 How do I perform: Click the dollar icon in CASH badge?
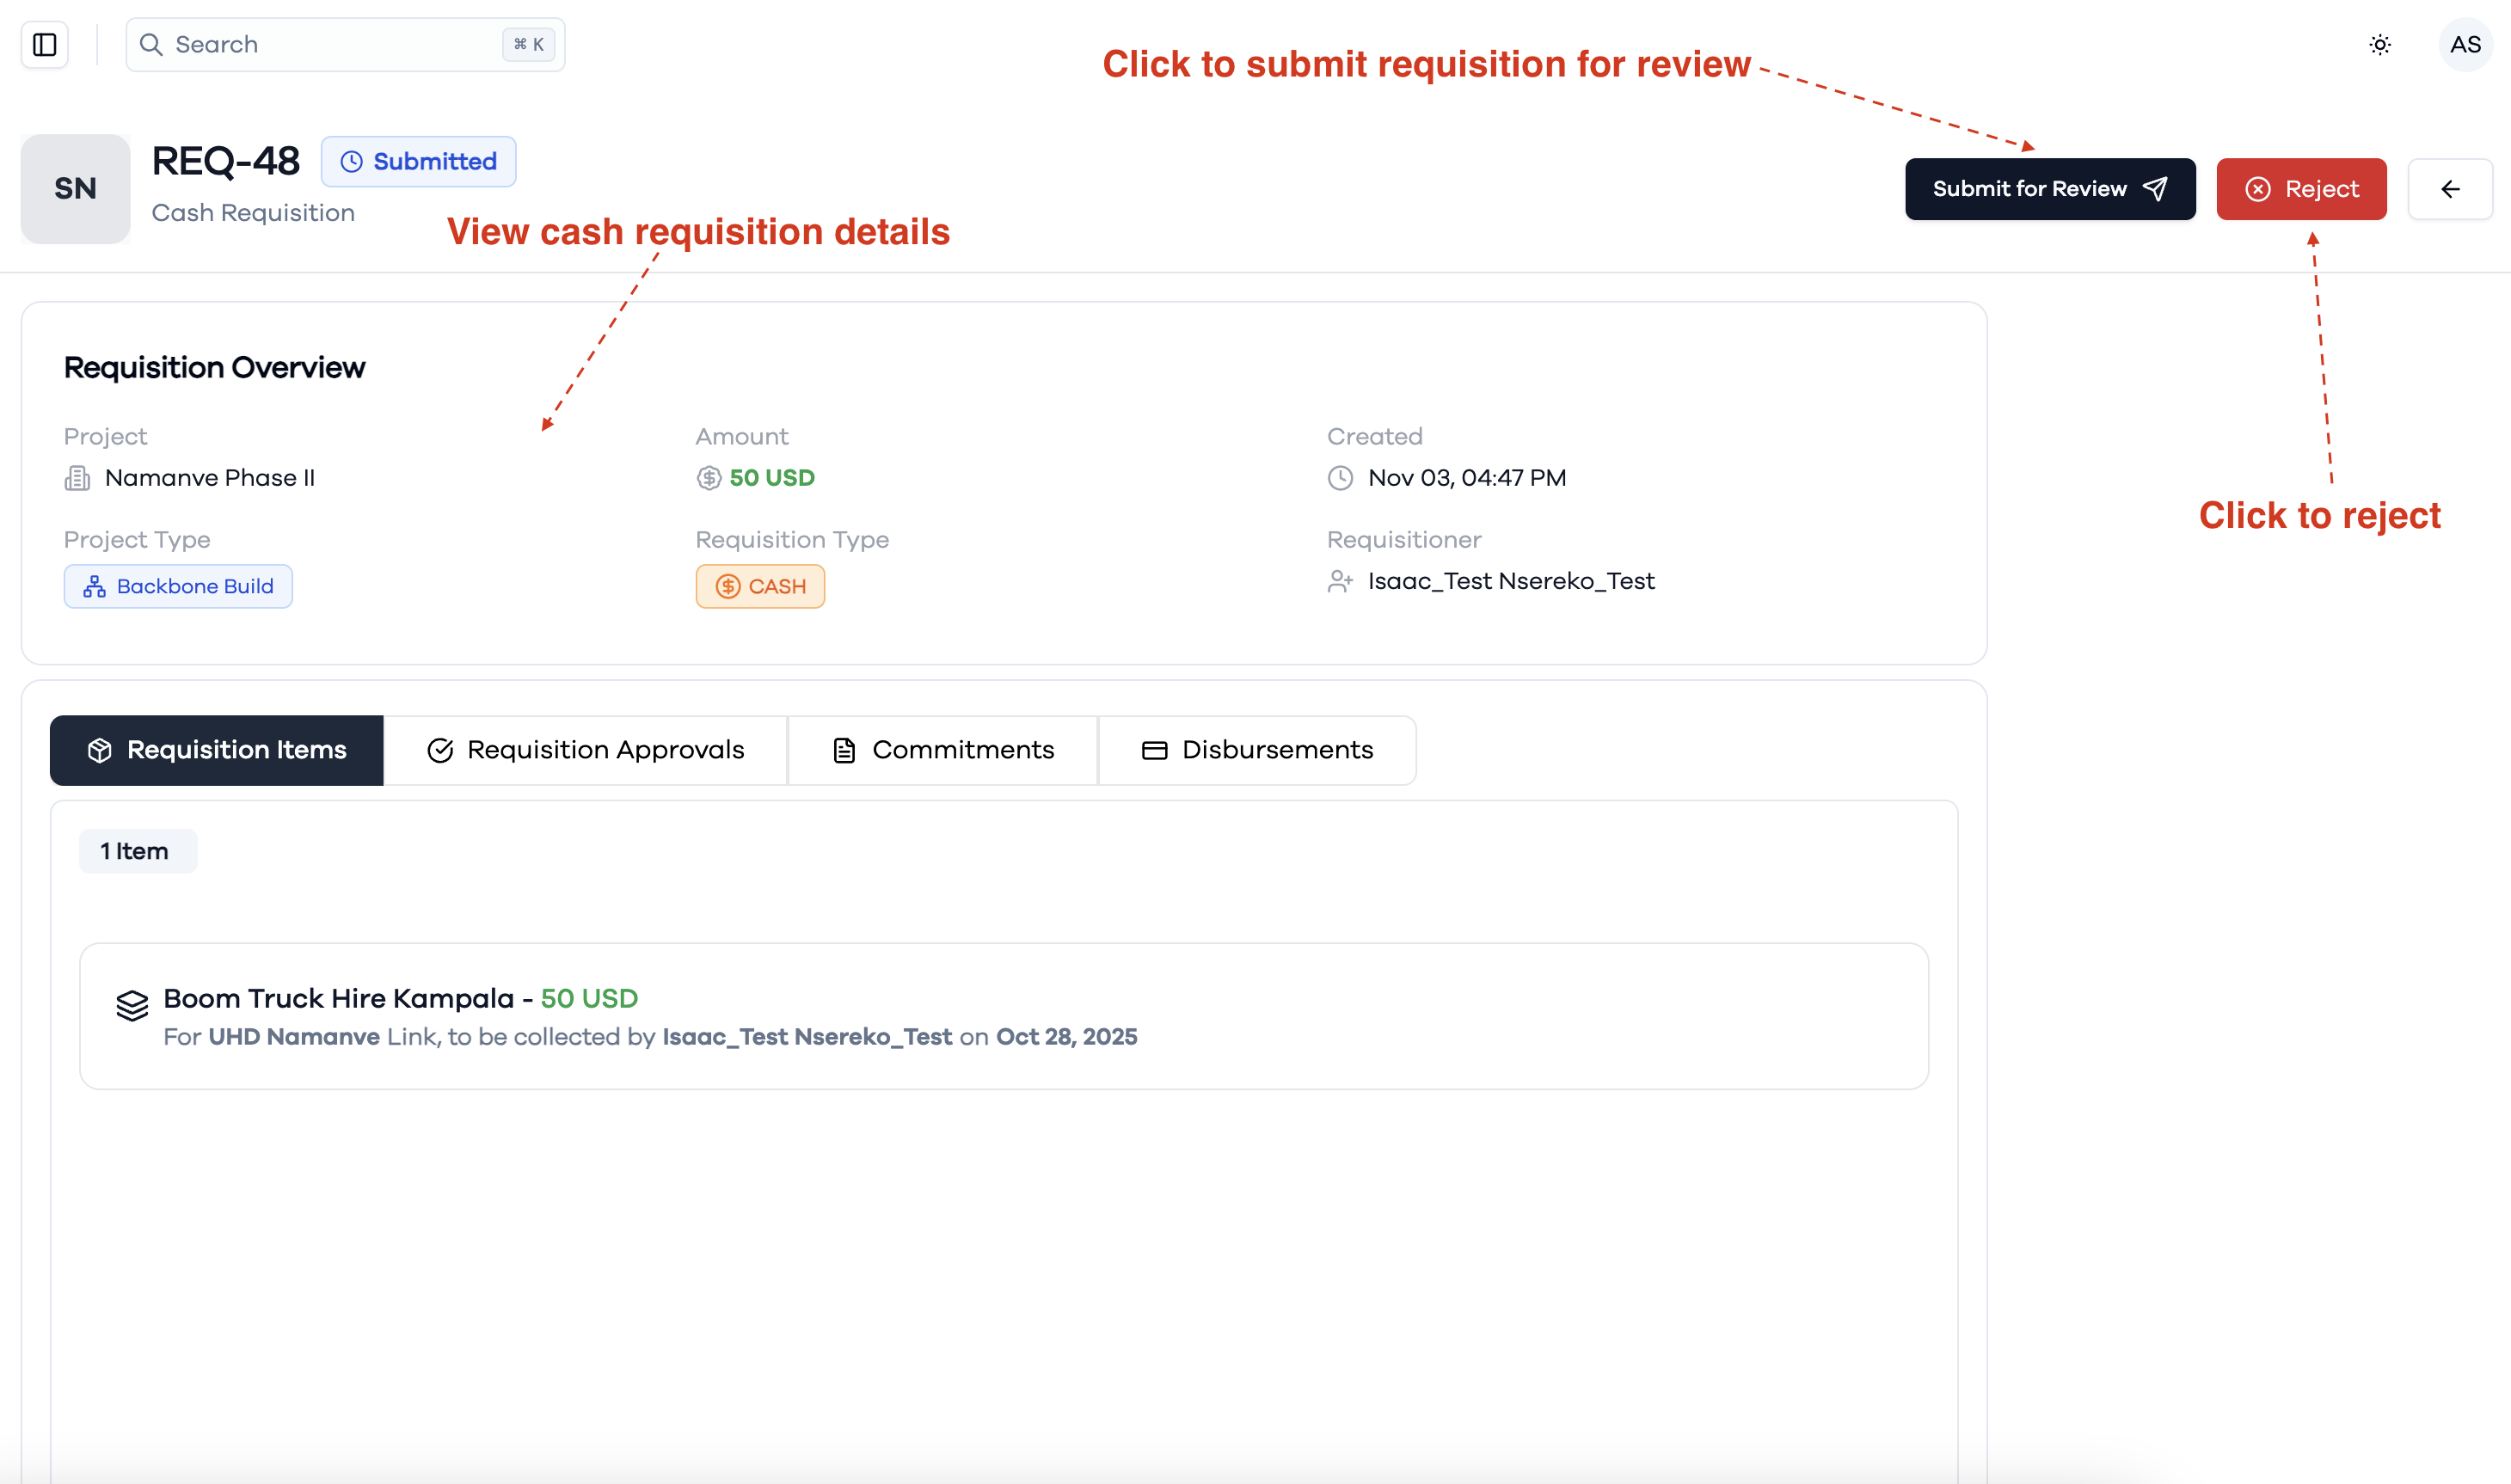click(728, 587)
